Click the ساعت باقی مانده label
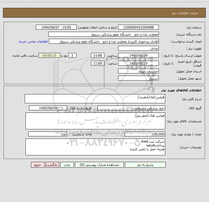This screenshot has height=202, width=209. (25, 56)
